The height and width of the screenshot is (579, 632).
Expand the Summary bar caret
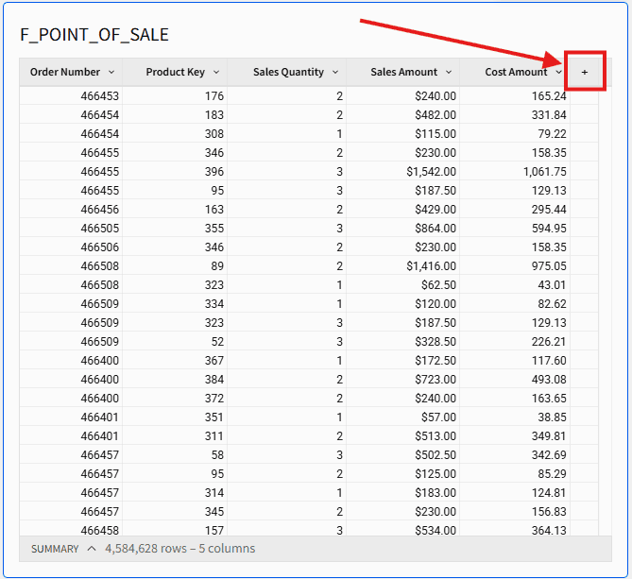[92, 549]
